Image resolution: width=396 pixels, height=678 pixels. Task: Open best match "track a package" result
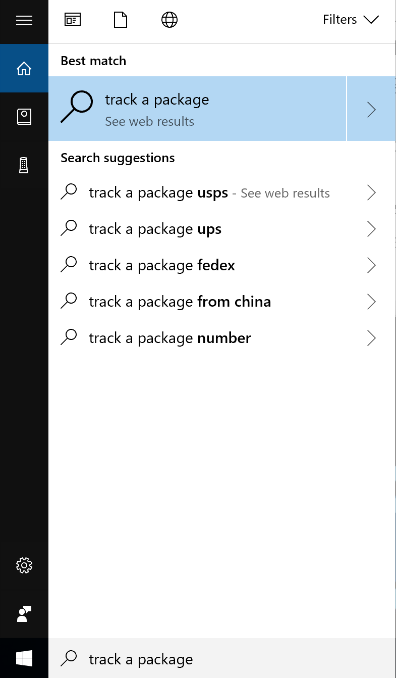pyautogui.click(x=197, y=109)
